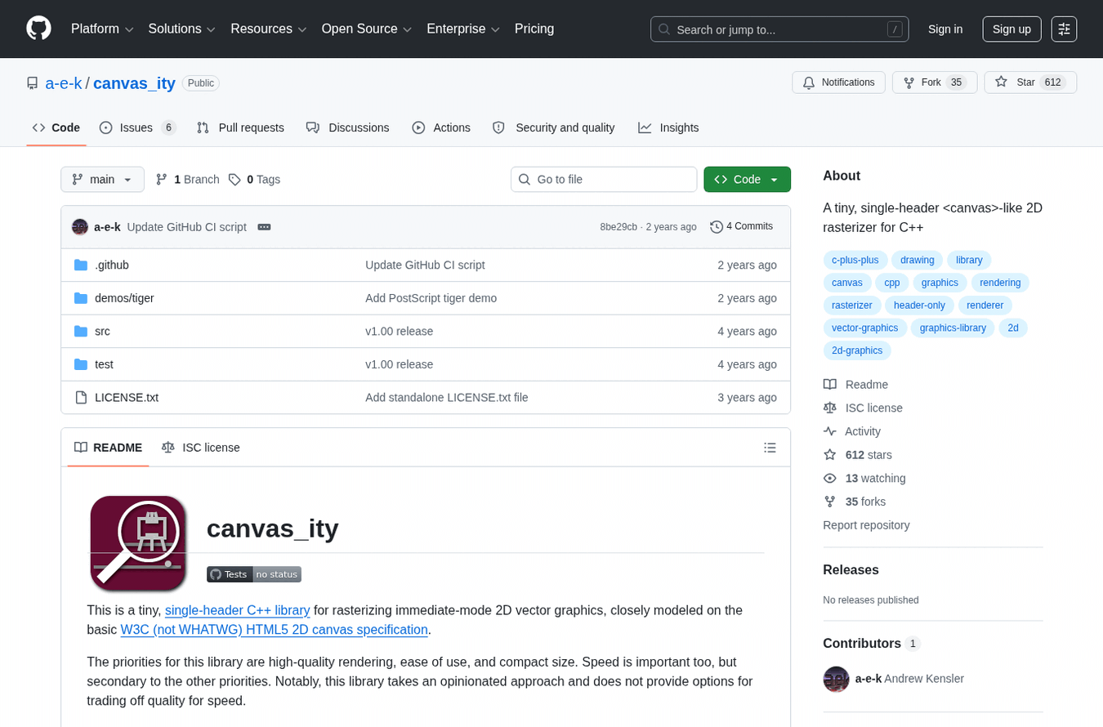Image resolution: width=1103 pixels, height=727 pixels.
Task: Expand the Resources menu
Action: pos(269,29)
